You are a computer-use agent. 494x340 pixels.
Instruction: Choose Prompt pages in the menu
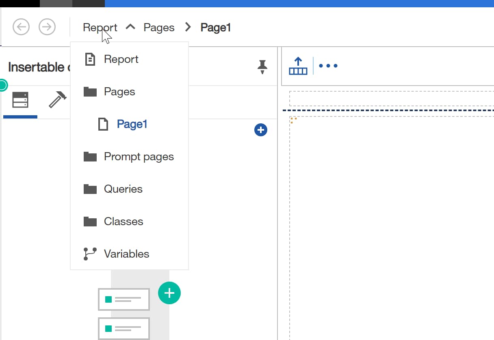click(x=139, y=156)
